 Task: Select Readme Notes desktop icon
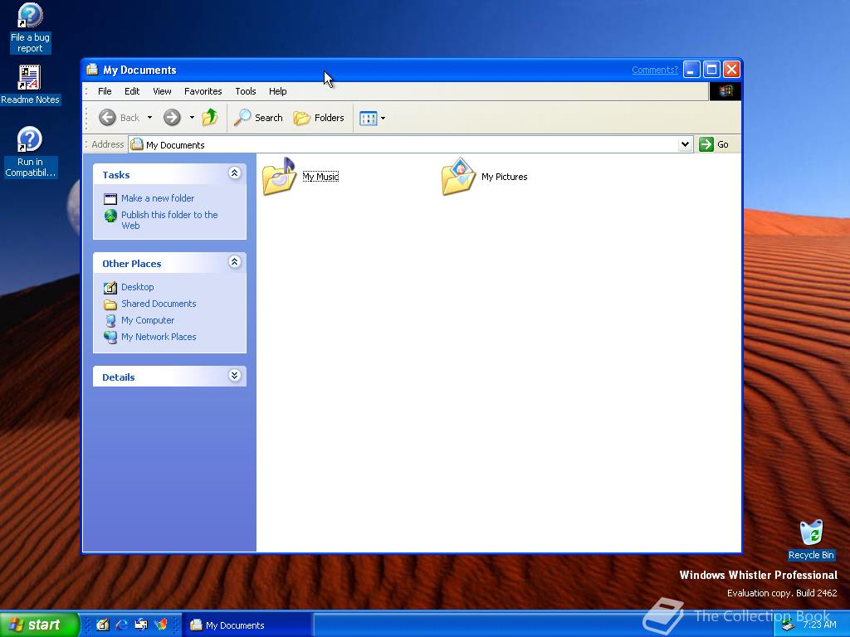30,85
